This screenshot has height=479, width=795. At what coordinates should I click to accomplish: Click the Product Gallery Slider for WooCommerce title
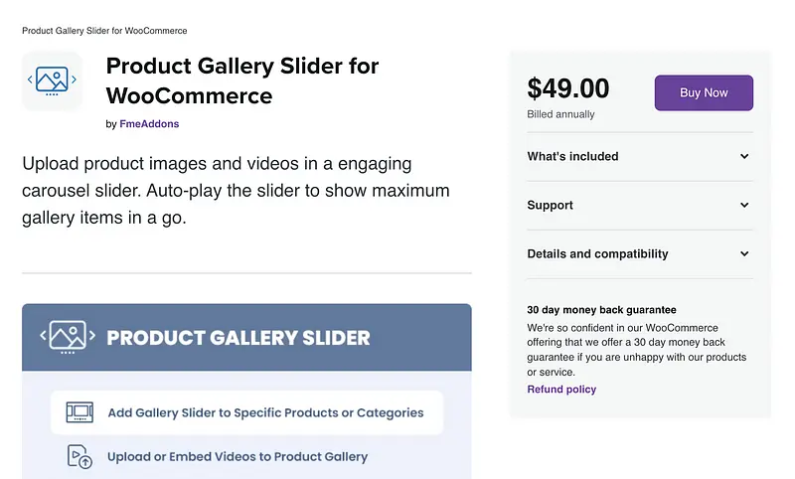241,81
